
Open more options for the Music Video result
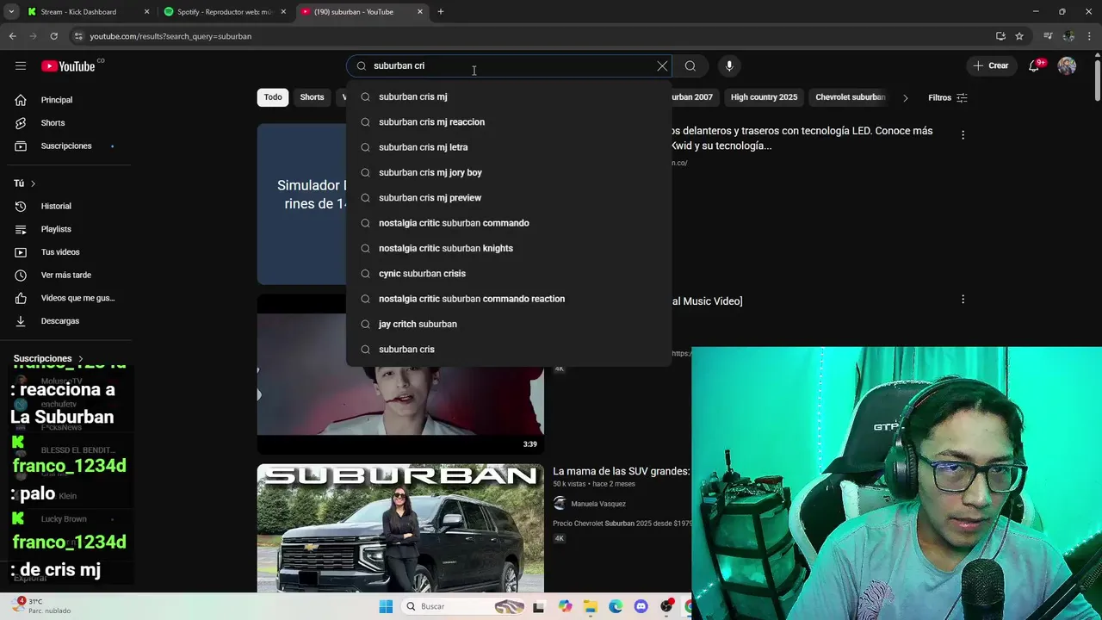(x=963, y=299)
